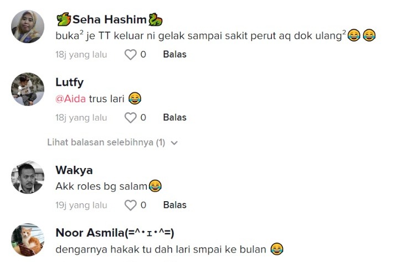This screenshot has width=396, height=262.
Task: Open Seha Hashim's profile picture
Action: click(x=28, y=27)
